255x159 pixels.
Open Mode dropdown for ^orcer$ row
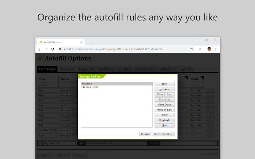[196, 126]
